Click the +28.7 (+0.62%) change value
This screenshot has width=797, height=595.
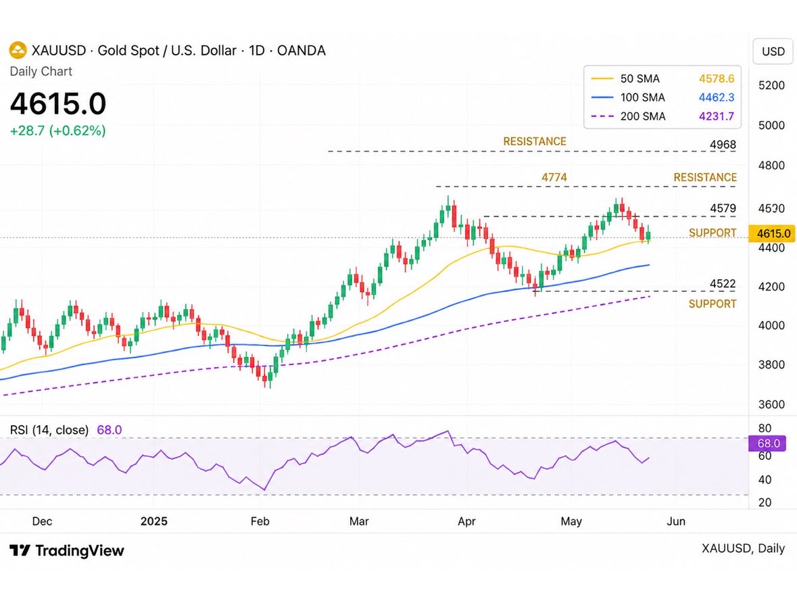[58, 130]
